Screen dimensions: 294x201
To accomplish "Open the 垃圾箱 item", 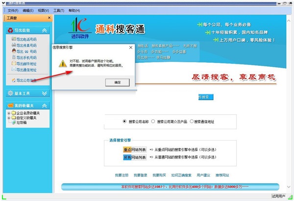I will coord(22,122).
